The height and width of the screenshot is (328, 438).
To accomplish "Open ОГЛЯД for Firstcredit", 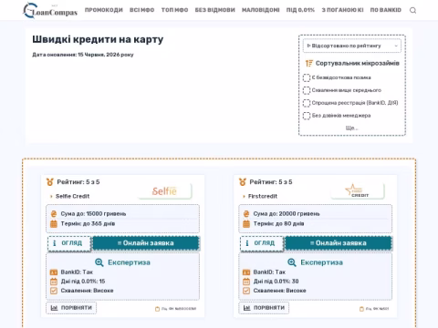I will click(262, 243).
